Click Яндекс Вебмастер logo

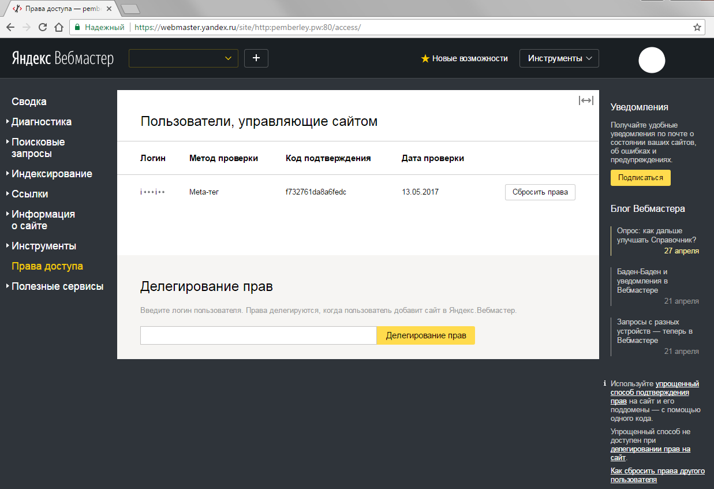[62, 59]
